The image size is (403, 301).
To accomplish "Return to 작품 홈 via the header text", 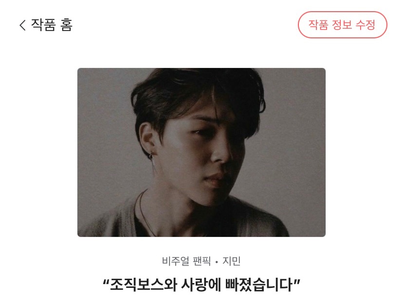I will [x=52, y=25].
